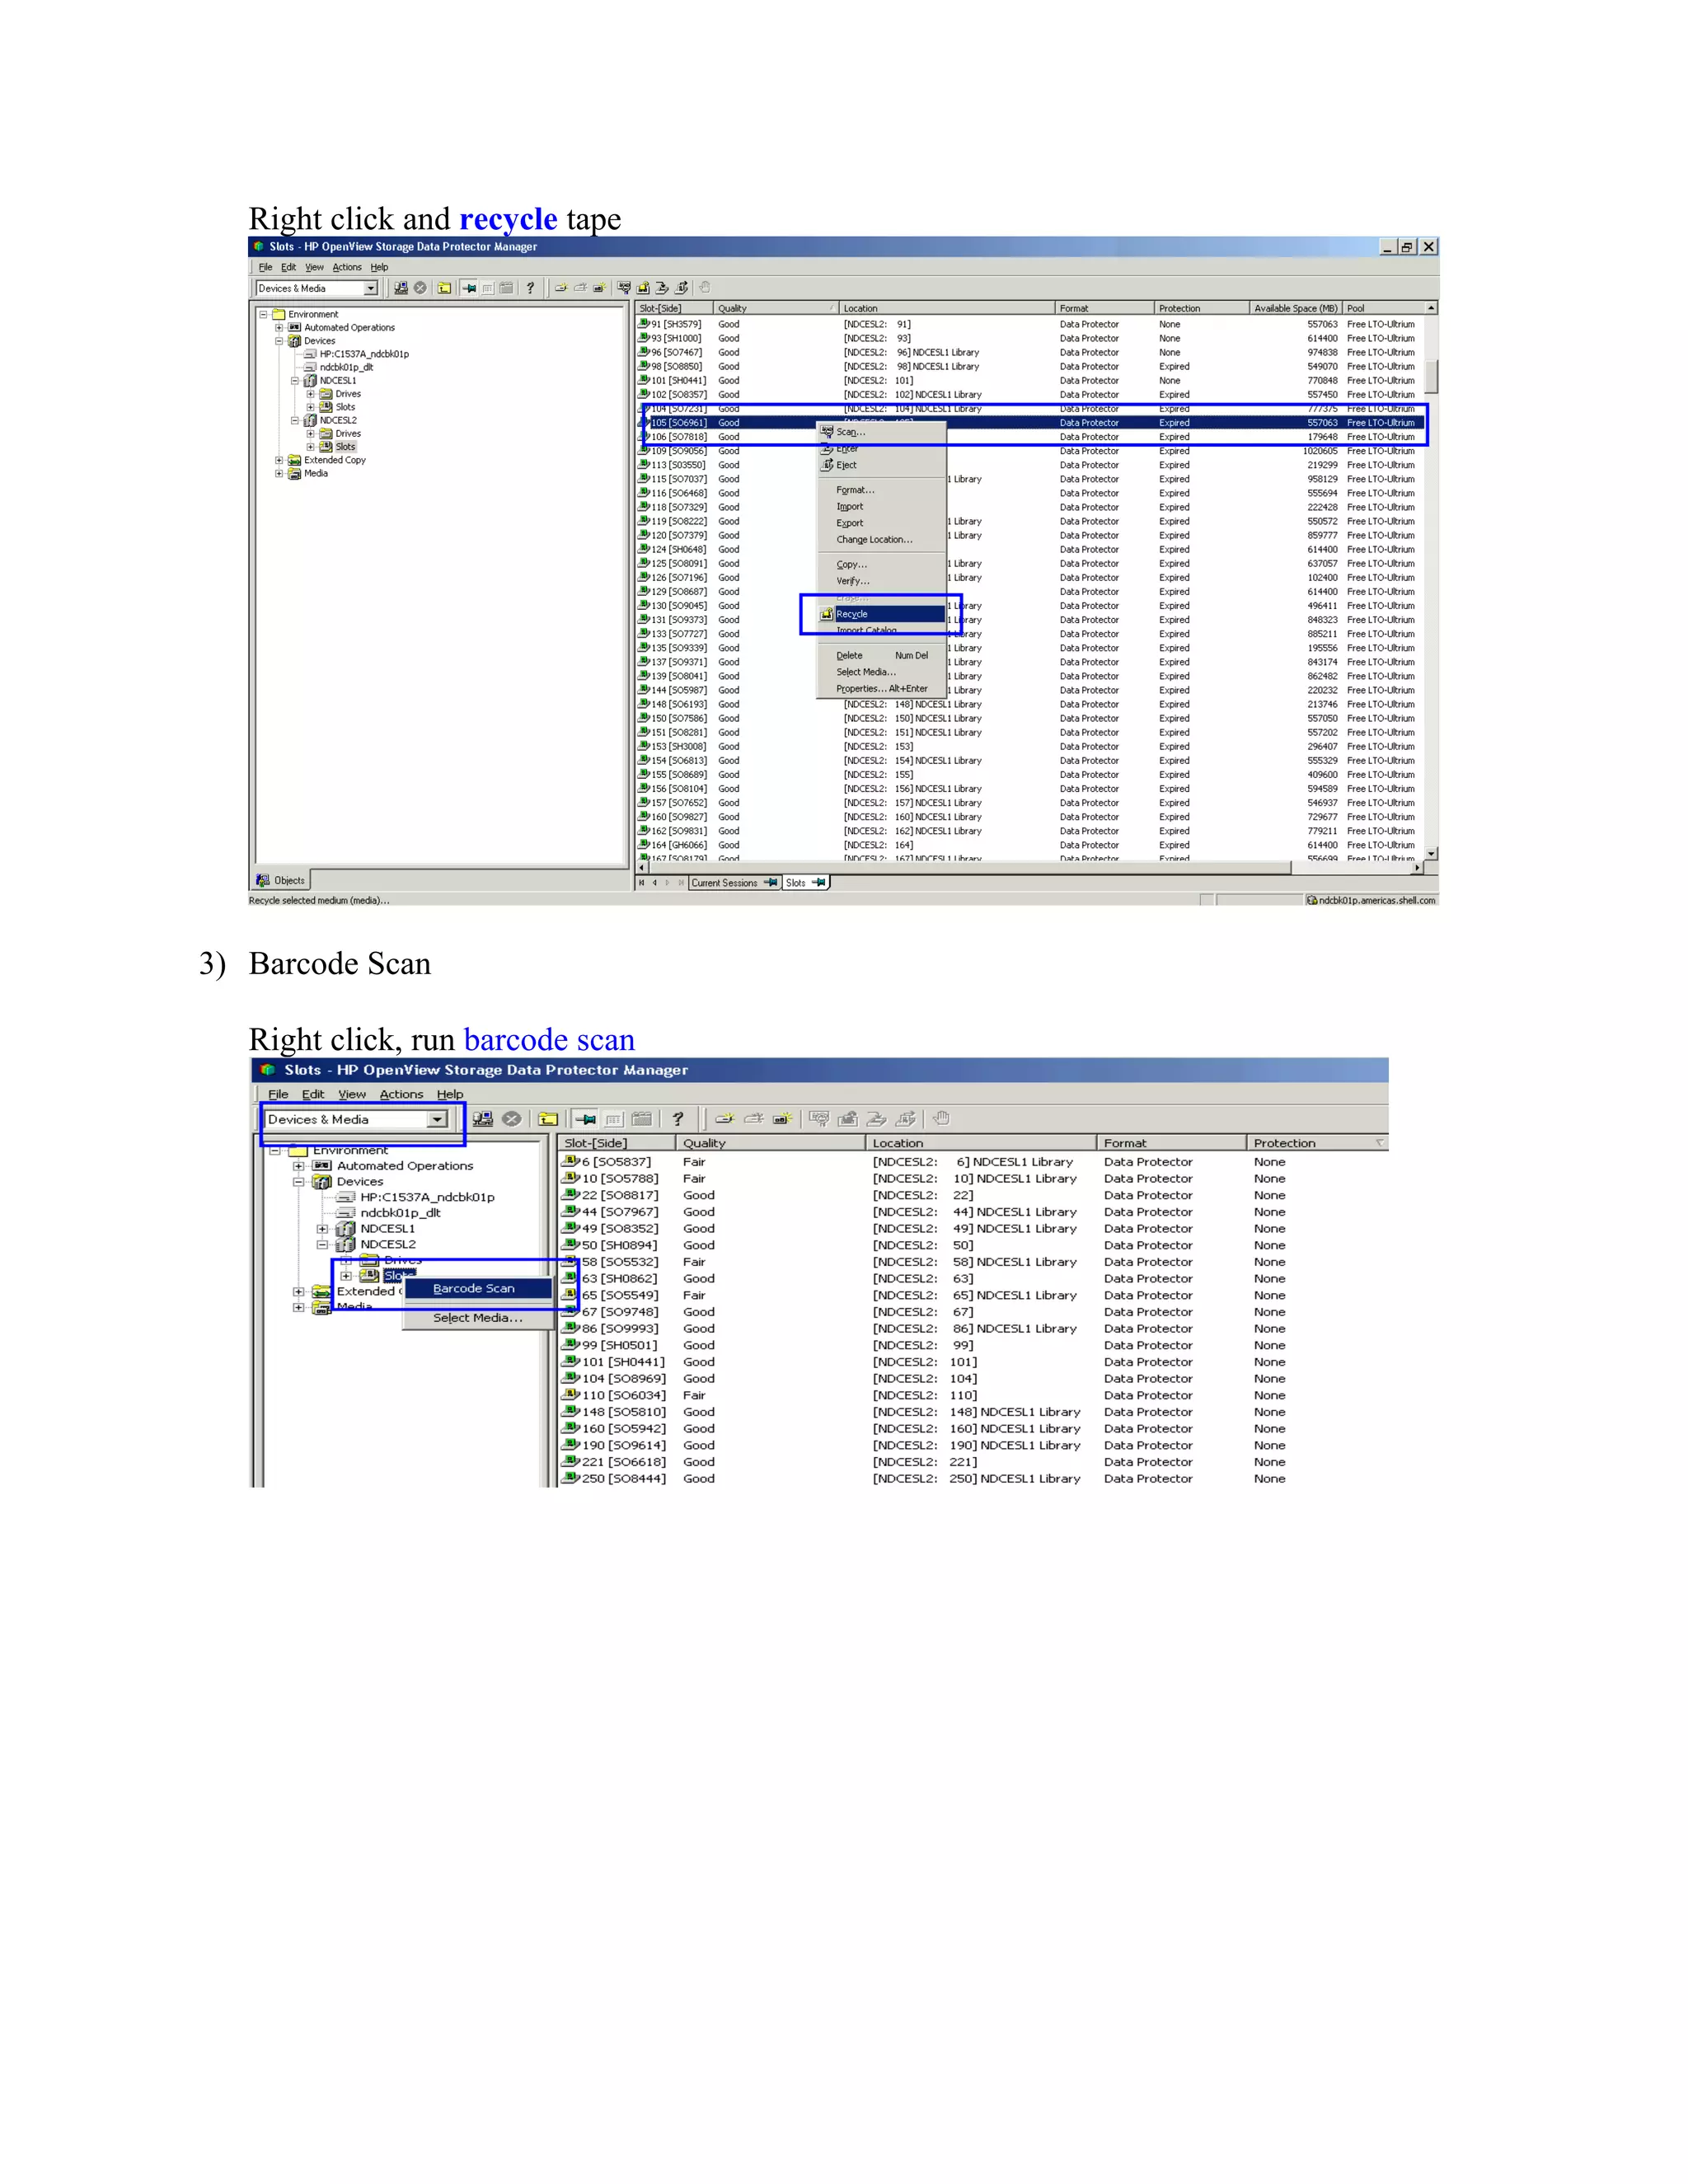
Task: Click the hand stop icon in the barcode scan window toolbar
Action: pos(941,1119)
